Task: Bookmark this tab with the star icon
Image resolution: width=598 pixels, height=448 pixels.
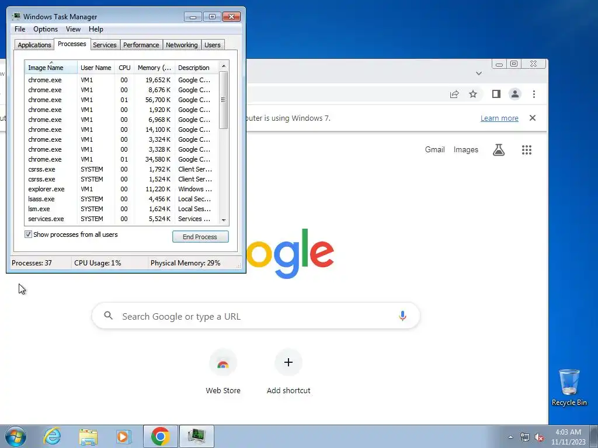Action: tap(473, 94)
